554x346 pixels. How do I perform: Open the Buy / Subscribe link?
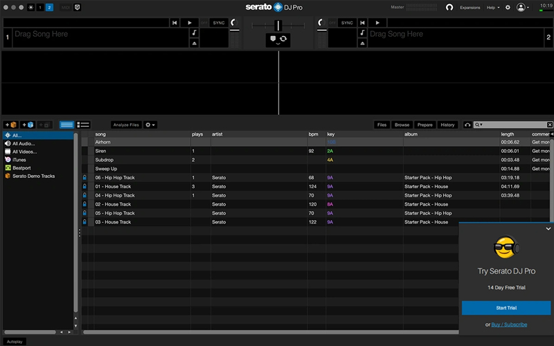click(509, 325)
